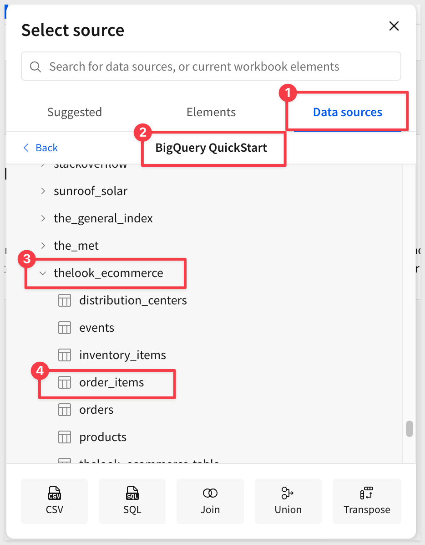Viewport: 425px width, 545px height.
Task: Choose the orders table
Action: coord(96,410)
